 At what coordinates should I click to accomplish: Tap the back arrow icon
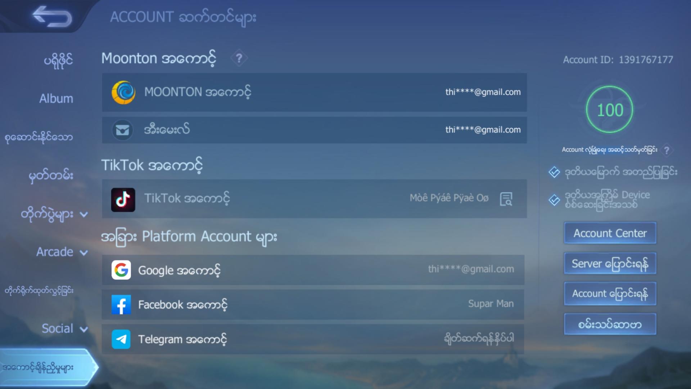(52, 16)
